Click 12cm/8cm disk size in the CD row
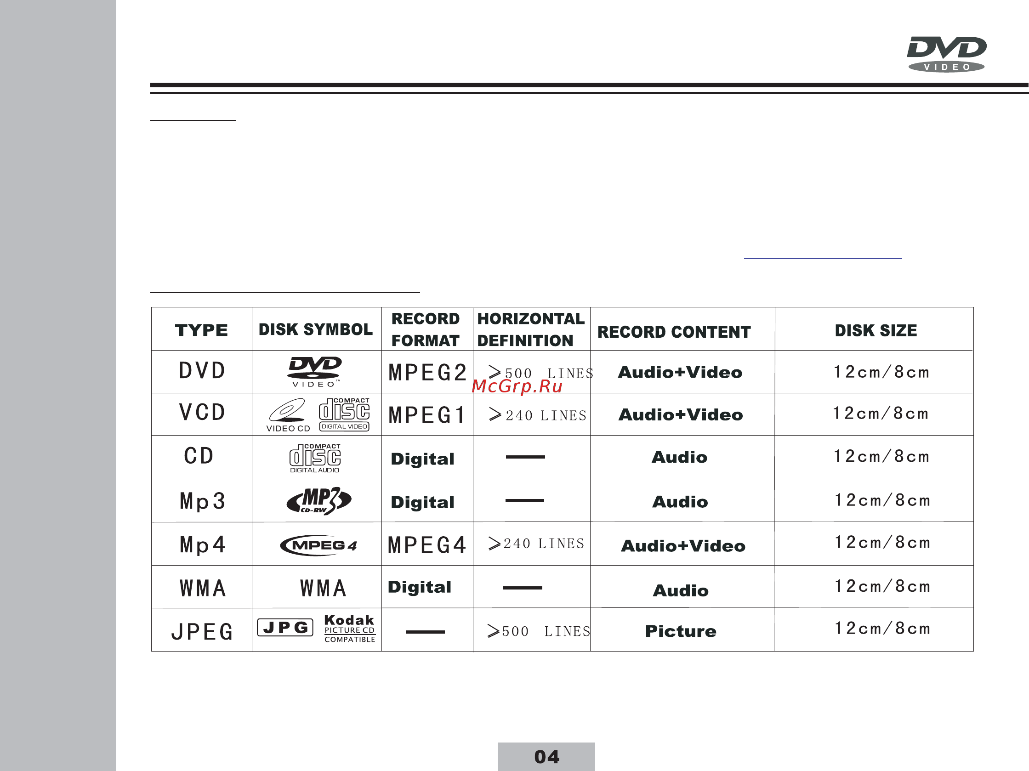The width and height of the screenshot is (1029, 771). (881, 456)
